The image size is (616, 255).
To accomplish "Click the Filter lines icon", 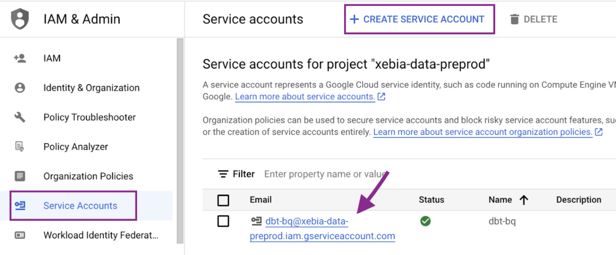I will tap(224, 174).
